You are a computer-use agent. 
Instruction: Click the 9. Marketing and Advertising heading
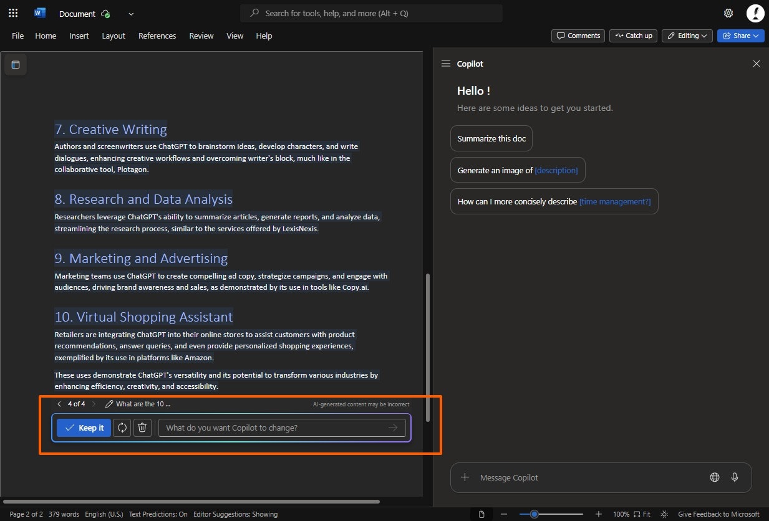[x=141, y=258]
